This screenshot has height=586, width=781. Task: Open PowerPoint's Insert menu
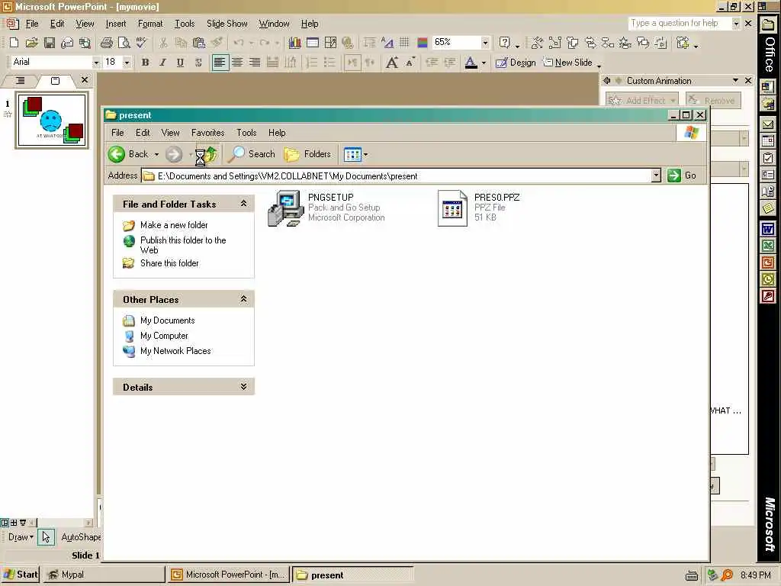[x=116, y=24]
